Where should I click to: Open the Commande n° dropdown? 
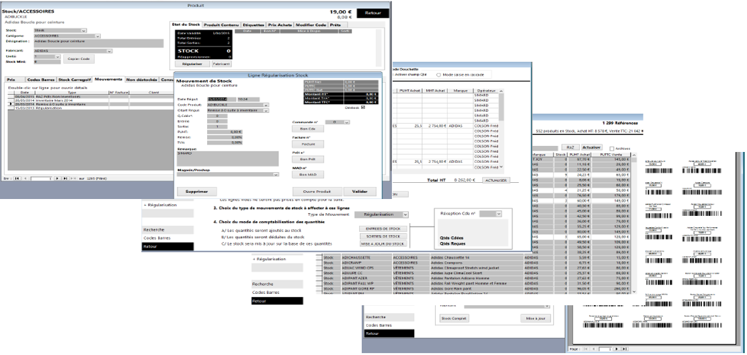(347, 122)
